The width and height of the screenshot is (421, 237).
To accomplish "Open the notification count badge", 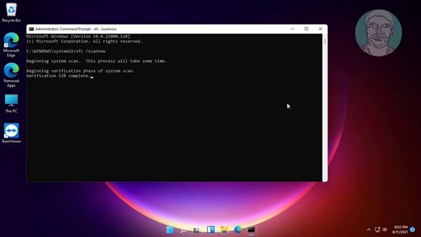I will pos(412,230).
